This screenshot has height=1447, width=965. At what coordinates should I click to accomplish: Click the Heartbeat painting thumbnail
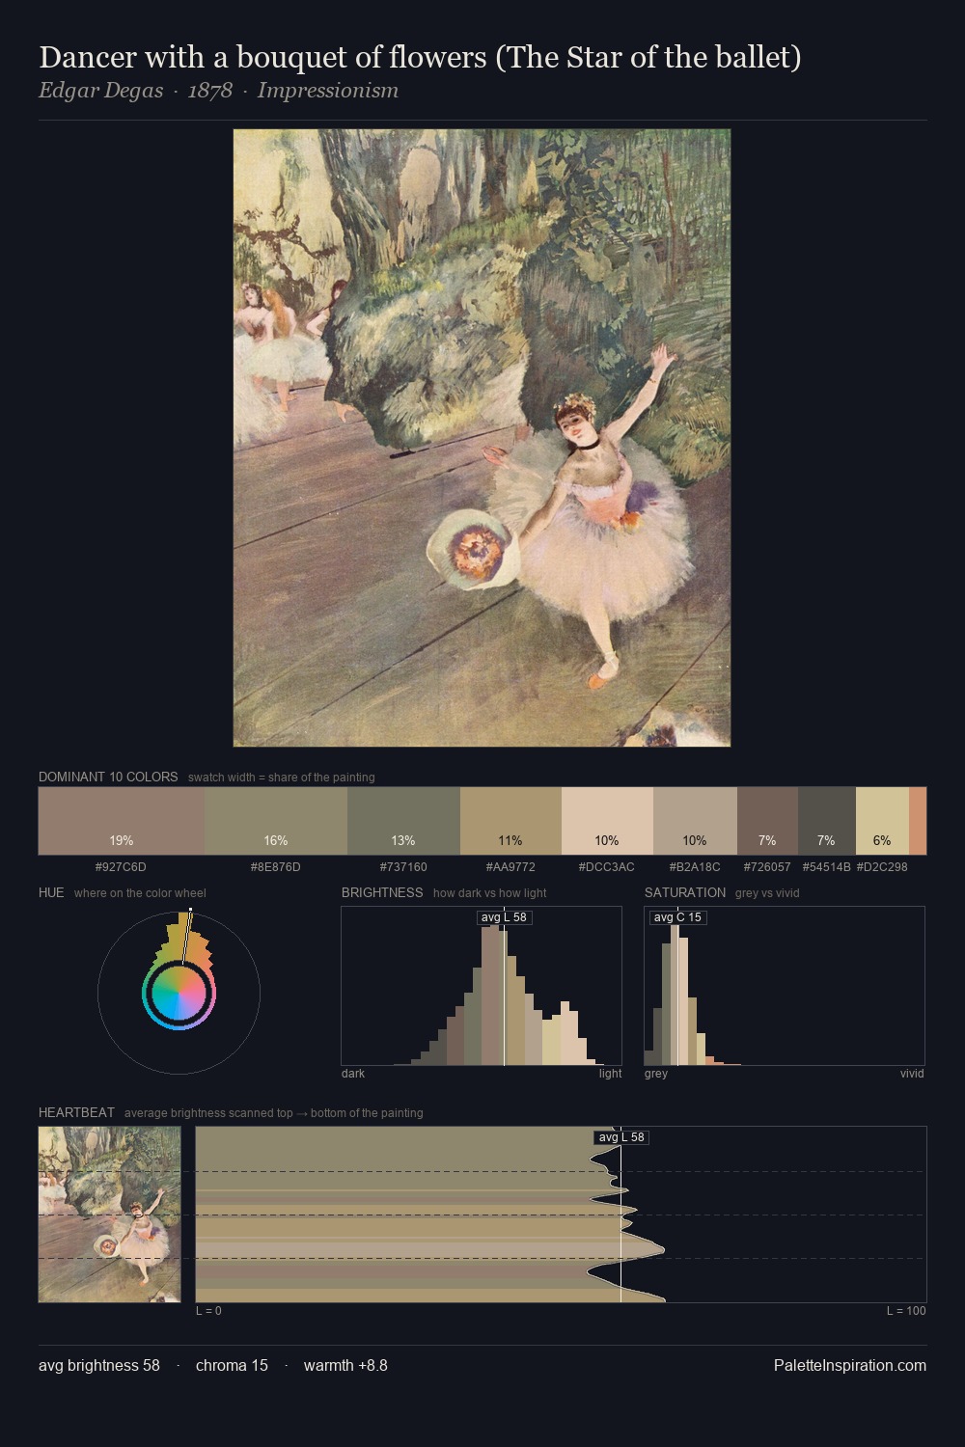pos(110,1215)
